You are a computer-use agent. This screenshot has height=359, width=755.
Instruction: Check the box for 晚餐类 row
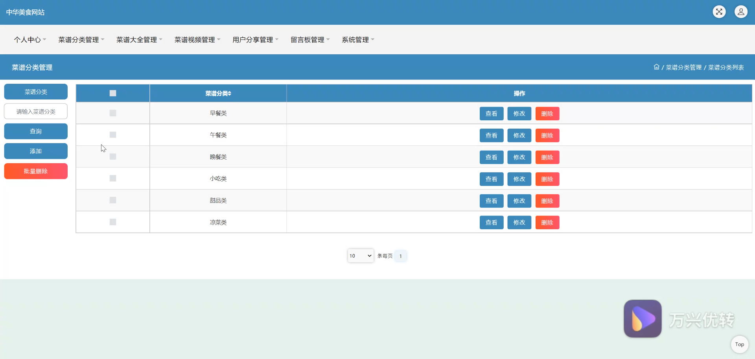pos(113,156)
